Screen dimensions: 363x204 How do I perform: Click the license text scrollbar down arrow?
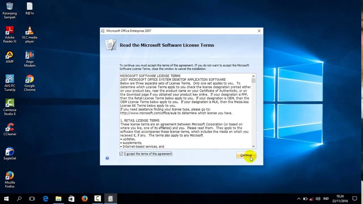pos(254,146)
